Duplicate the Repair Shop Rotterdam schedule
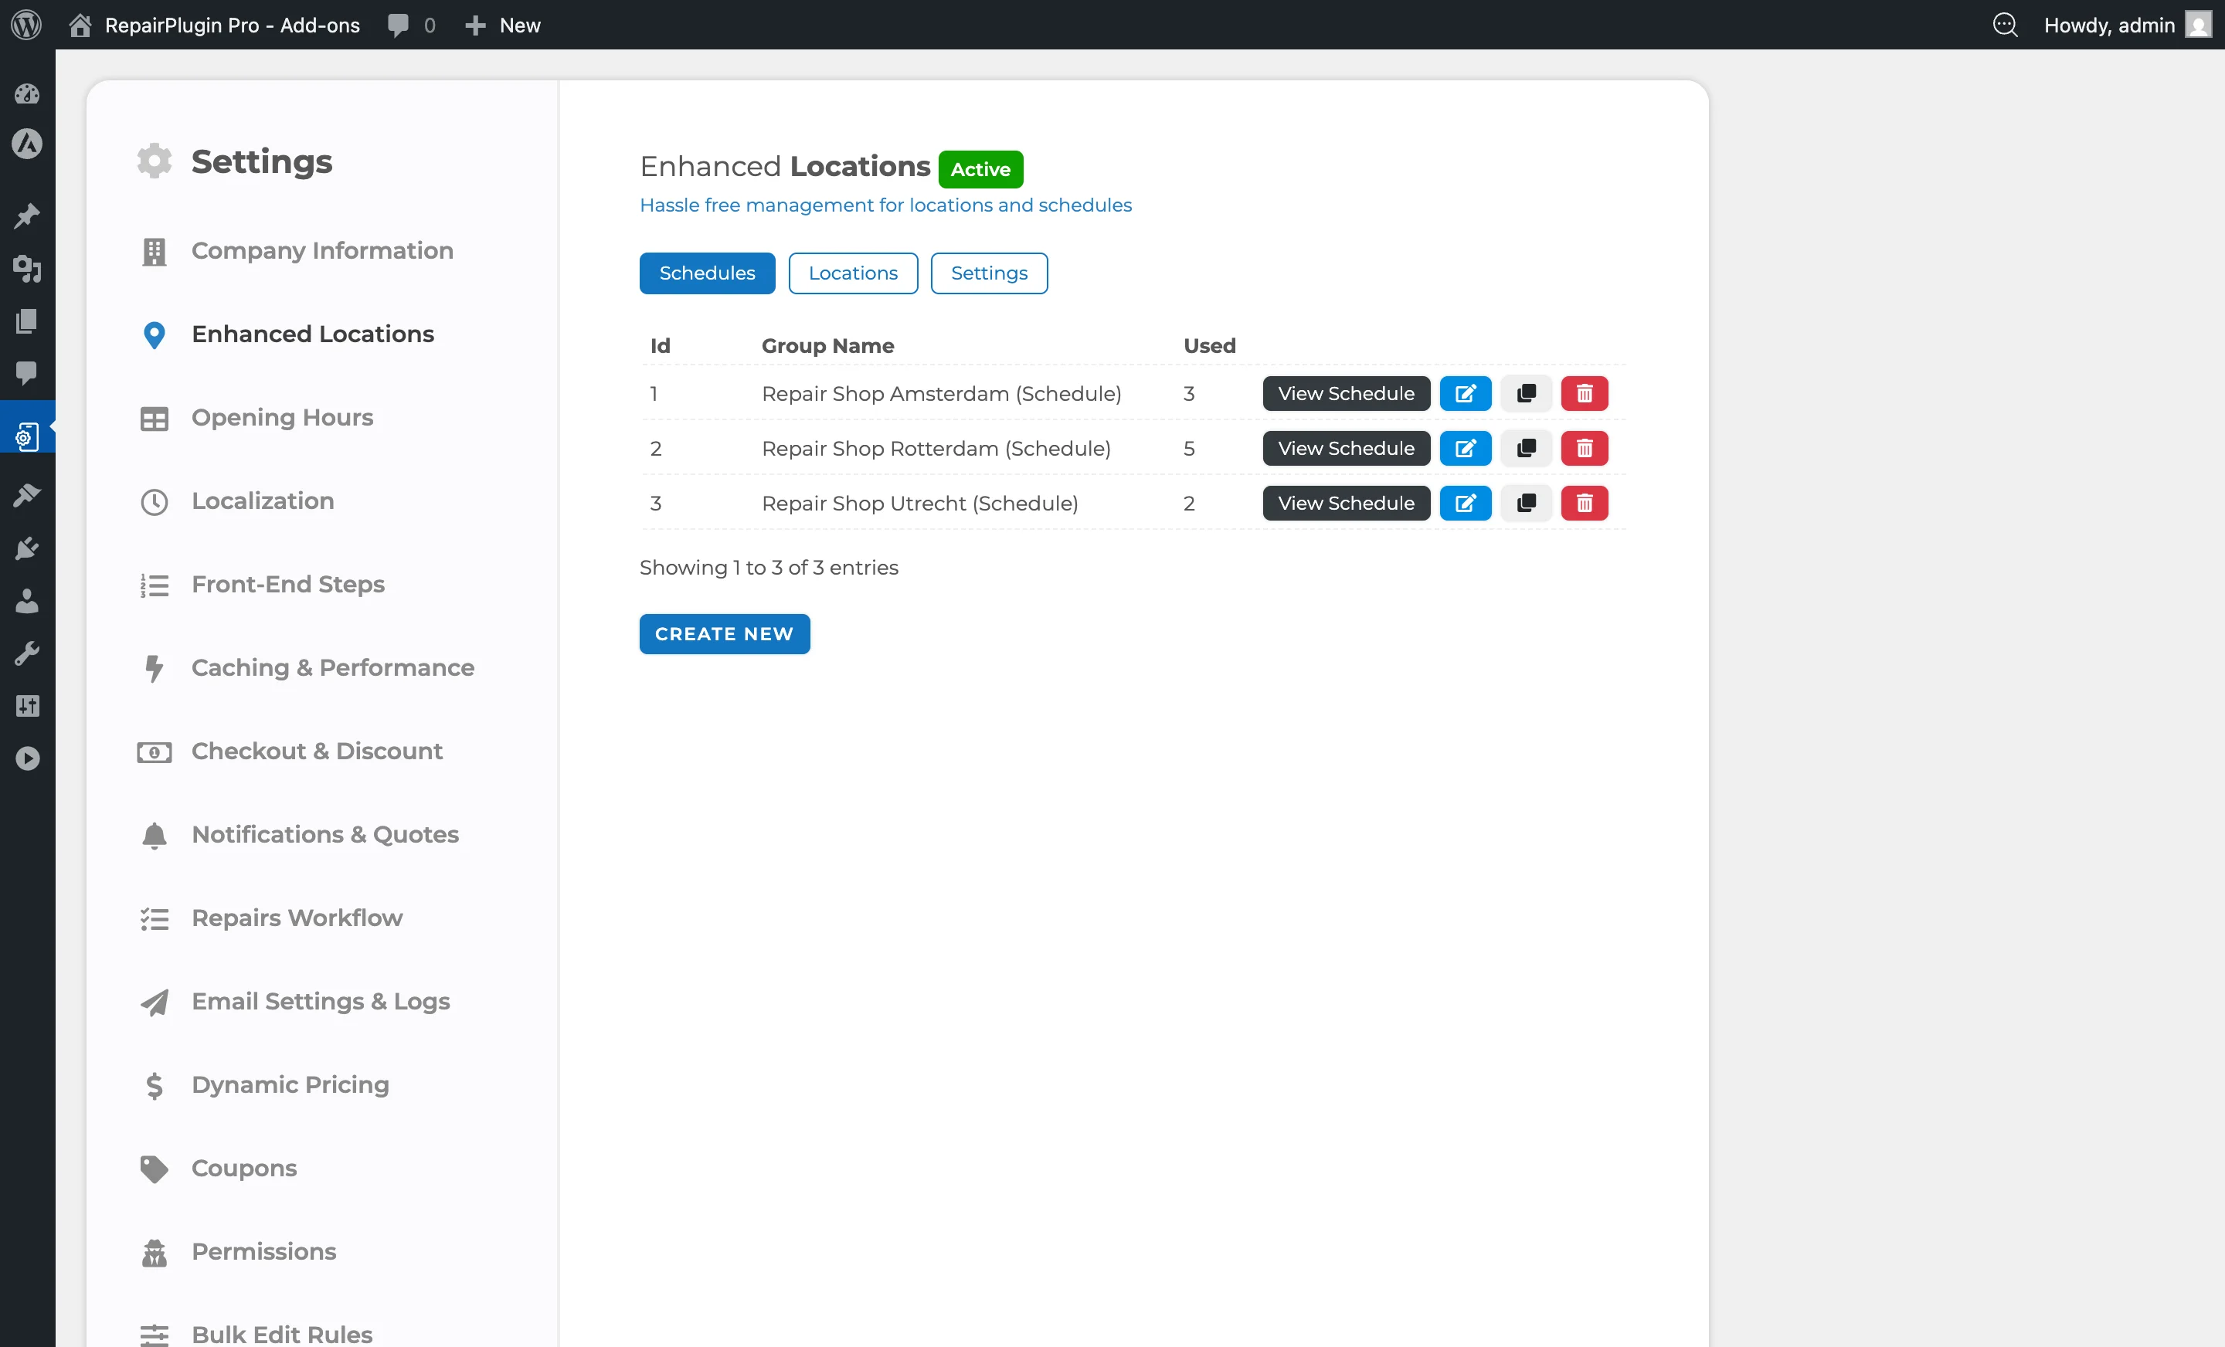The image size is (2225, 1347). tap(1524, 448)
